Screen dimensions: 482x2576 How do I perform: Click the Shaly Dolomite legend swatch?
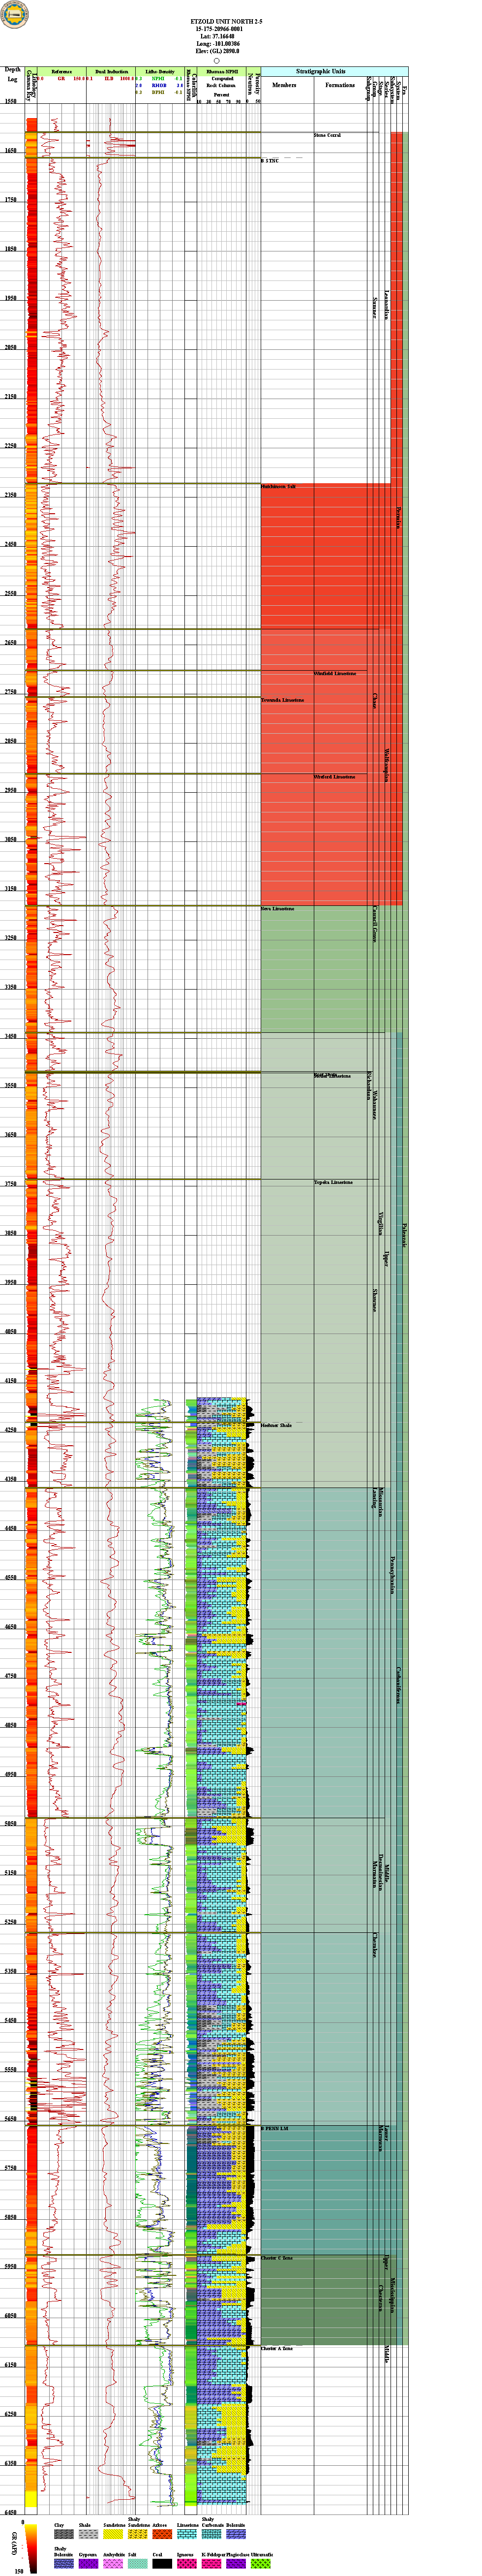point(64,2564)
